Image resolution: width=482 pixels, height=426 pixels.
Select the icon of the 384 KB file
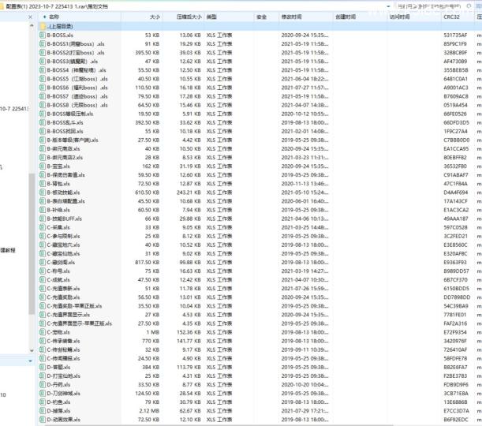[x=43, y=367]
